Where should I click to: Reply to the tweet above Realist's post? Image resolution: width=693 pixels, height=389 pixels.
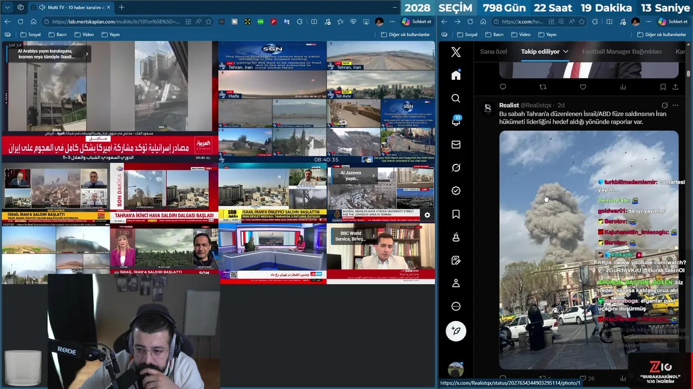503,87
